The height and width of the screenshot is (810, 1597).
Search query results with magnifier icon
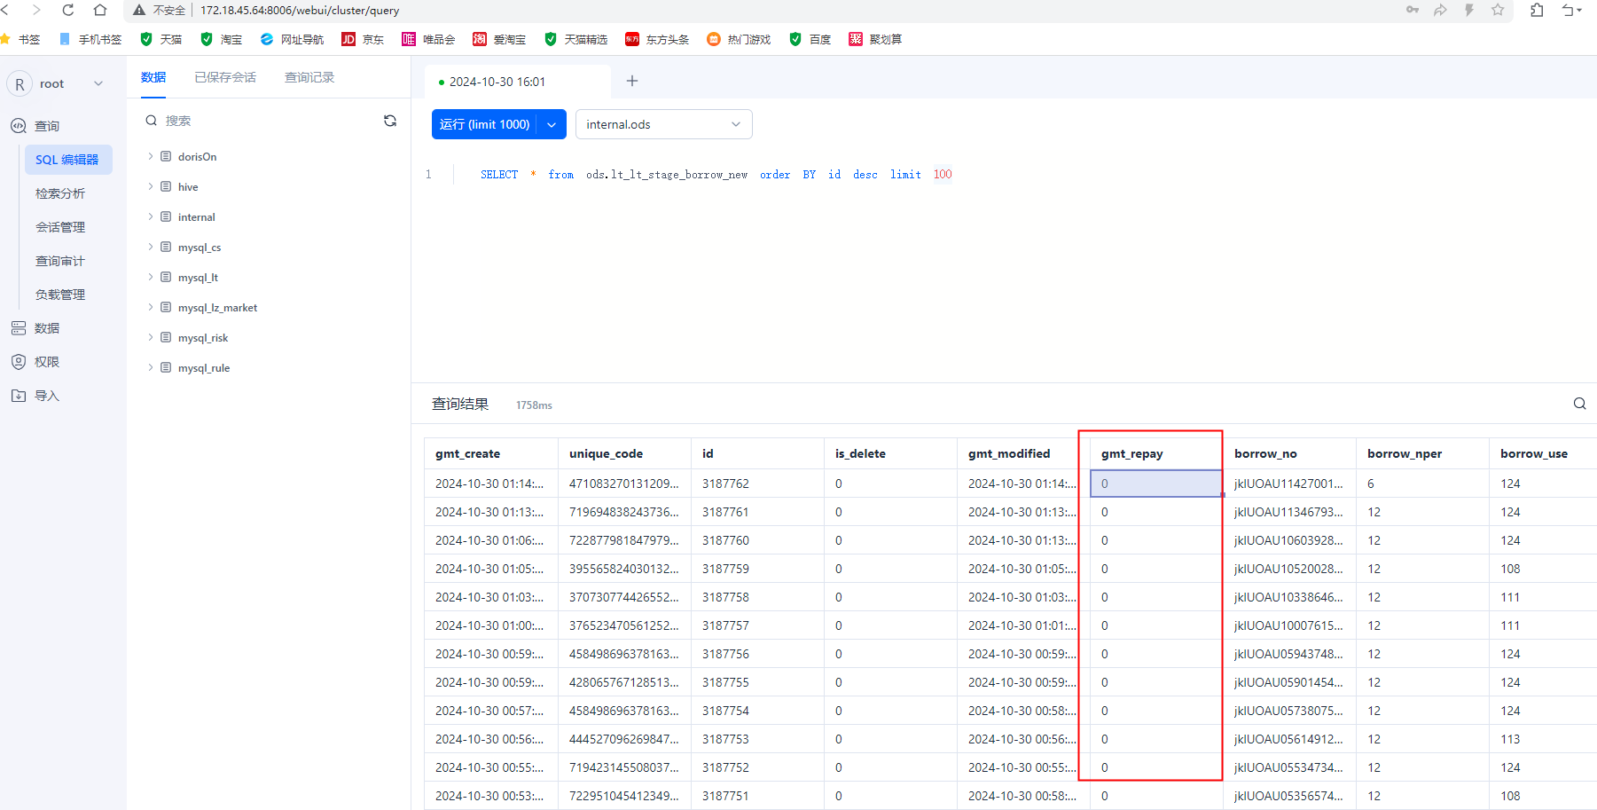click(1579, 404)
